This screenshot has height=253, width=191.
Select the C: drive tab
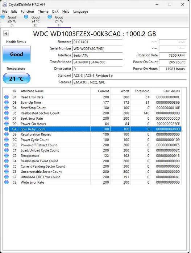(x=12, y=21)
